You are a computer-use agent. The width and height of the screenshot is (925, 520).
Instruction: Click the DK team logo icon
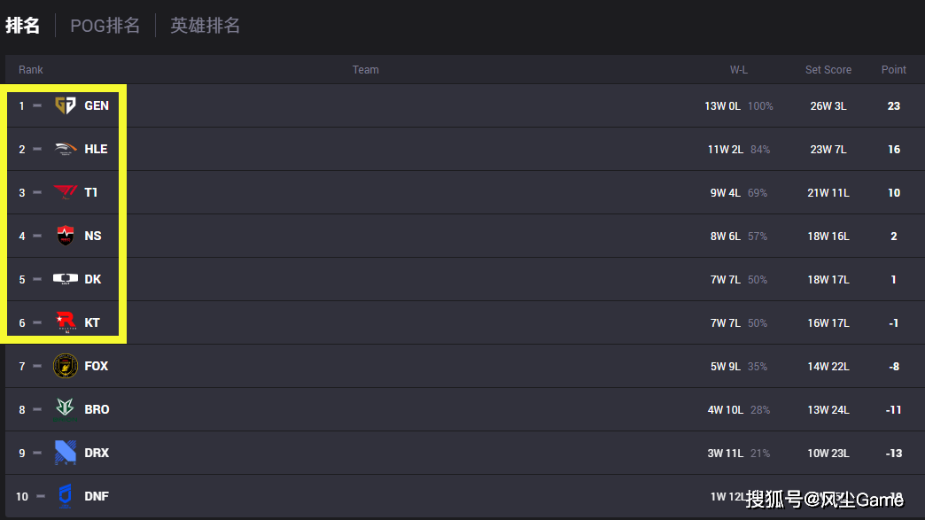pos(66,279)
